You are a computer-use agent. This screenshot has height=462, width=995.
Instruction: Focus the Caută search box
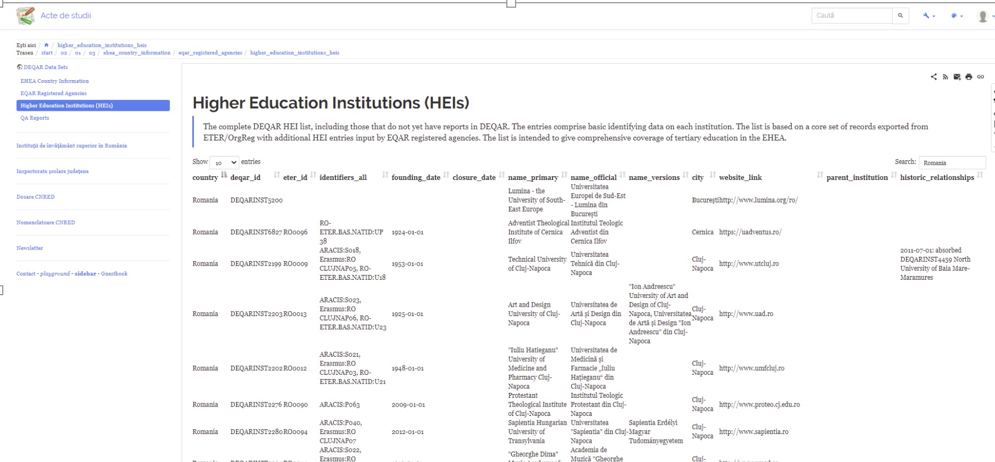(x=852, y=15)
